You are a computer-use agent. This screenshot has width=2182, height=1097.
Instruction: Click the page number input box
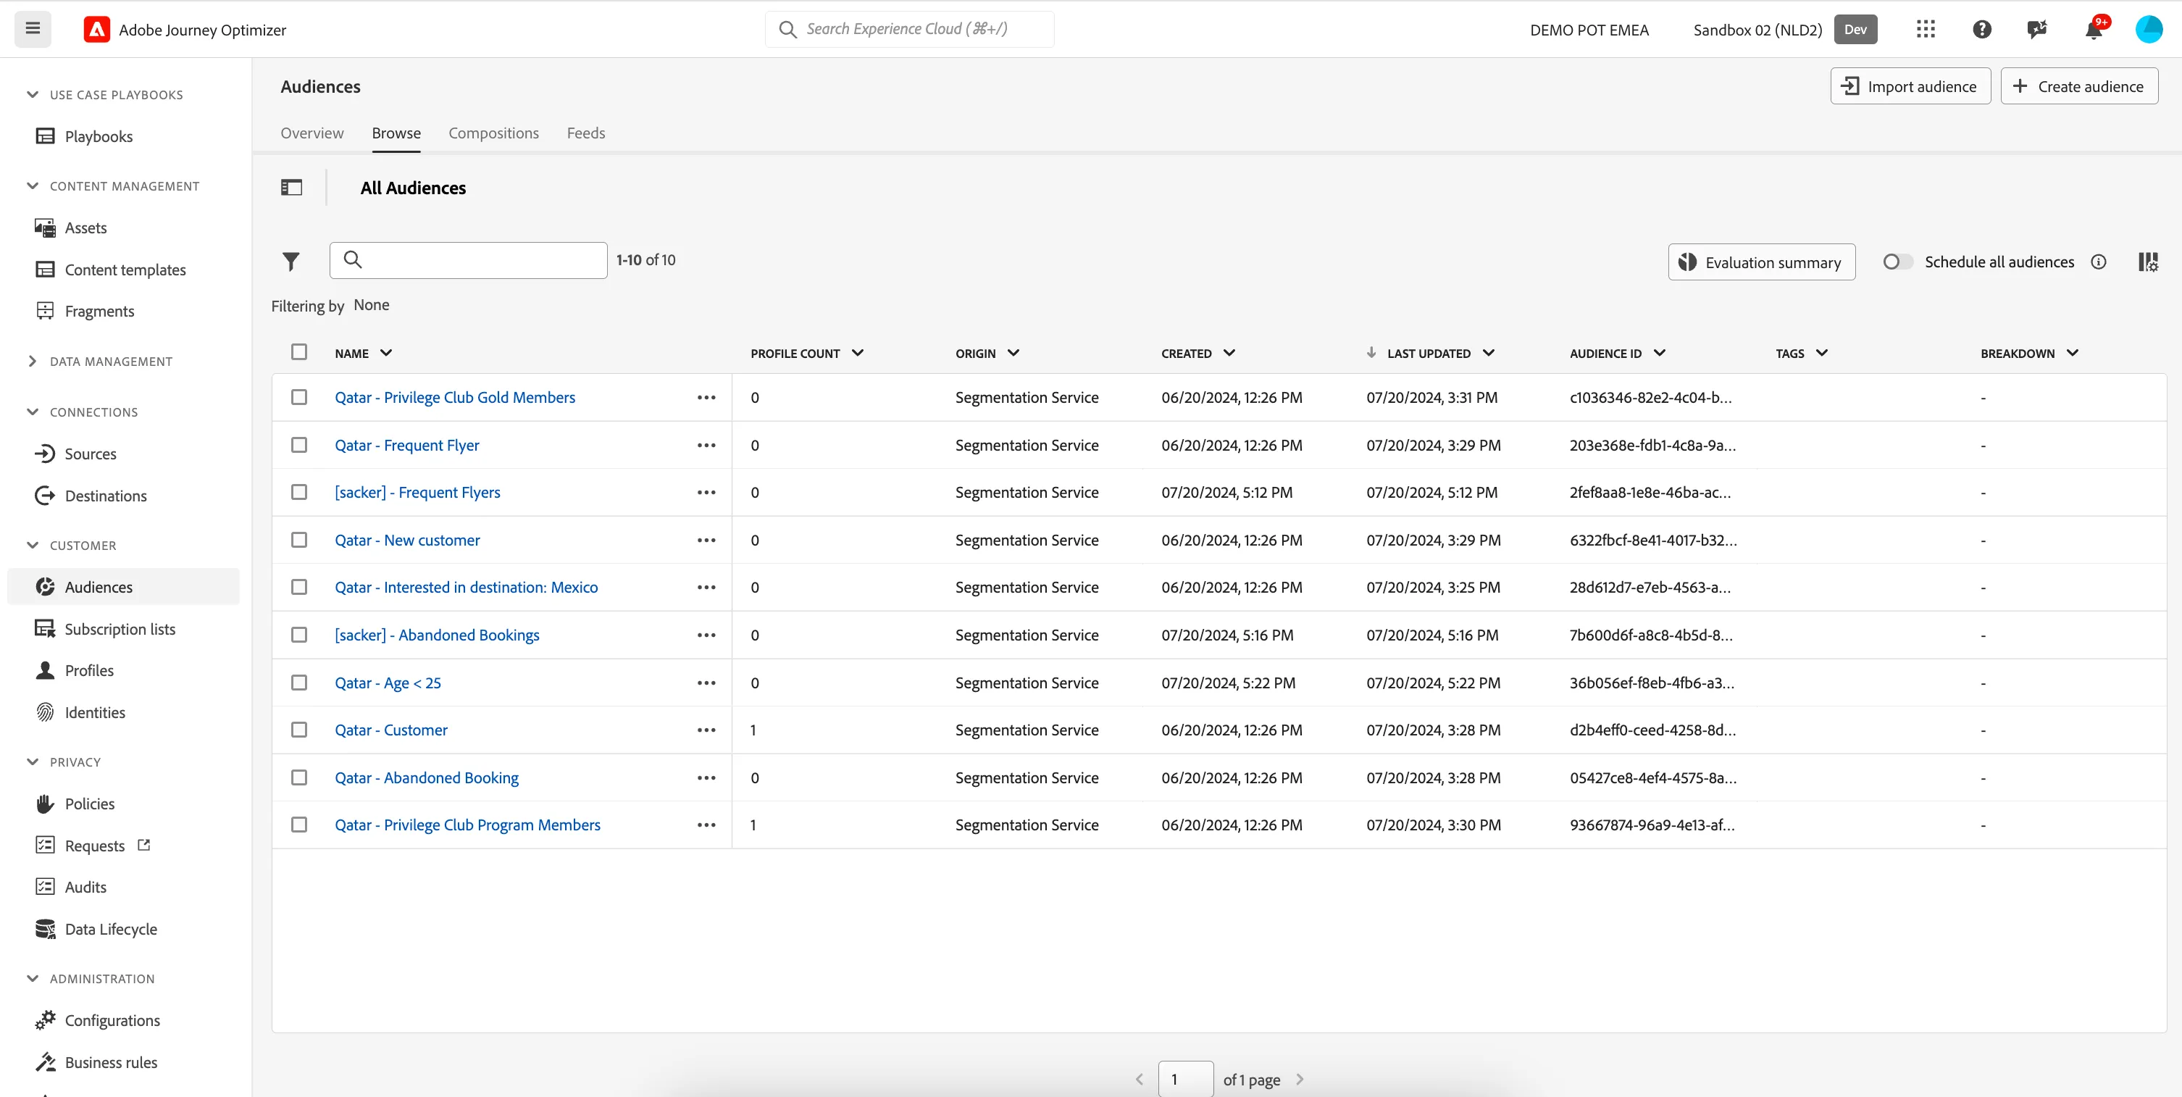coord(1185,1078)
